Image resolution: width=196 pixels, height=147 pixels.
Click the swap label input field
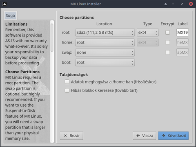tap(183, 53)
